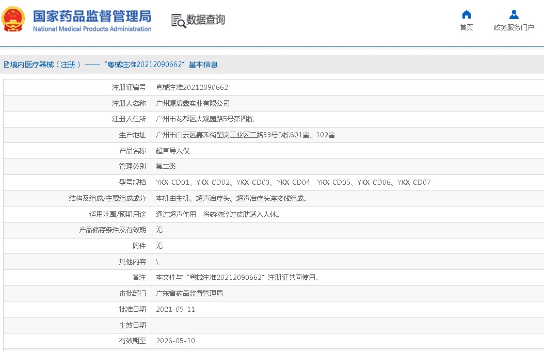544x351 pixels.
Task: Click the small document icon before 境内医疗器械
Action: pyautogui.click(x=7, y=65)
